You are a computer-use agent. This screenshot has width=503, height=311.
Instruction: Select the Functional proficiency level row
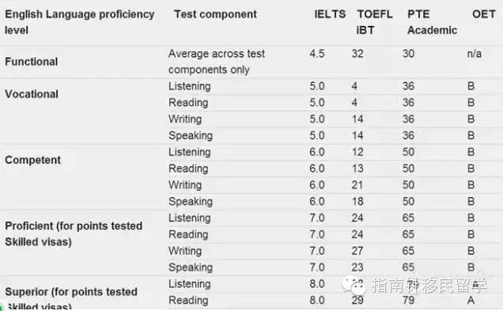pyautogui.click(x=251, y=62)
